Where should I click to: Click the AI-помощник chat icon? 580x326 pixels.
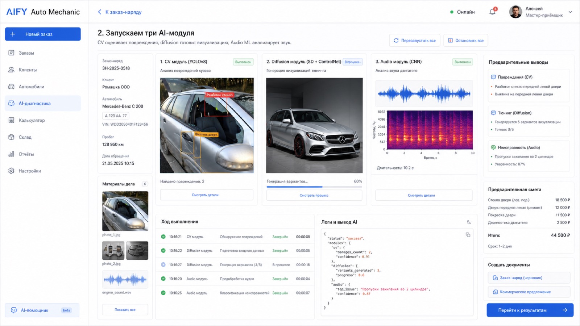point(14,310)
